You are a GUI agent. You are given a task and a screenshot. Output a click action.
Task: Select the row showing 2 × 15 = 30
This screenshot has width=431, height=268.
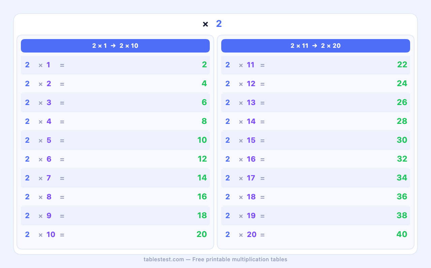pyautogui.click(x=316, y=140)
